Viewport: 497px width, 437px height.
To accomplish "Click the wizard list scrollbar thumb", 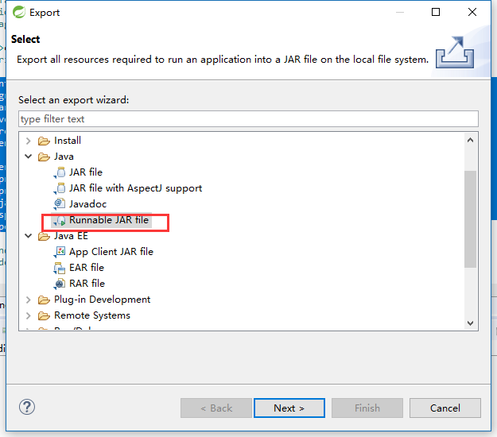I will [x=471, y=219].
